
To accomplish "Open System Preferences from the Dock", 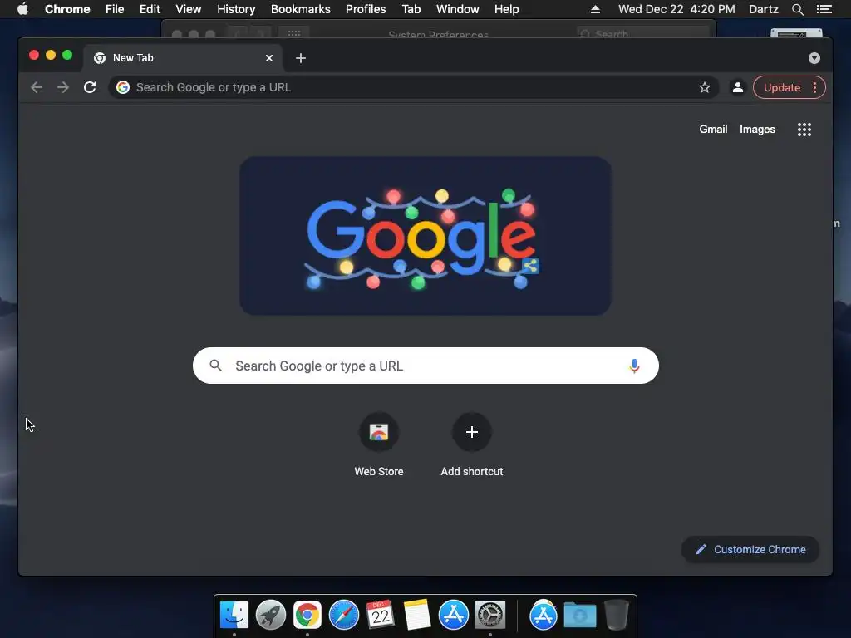I will pos(490,616).
